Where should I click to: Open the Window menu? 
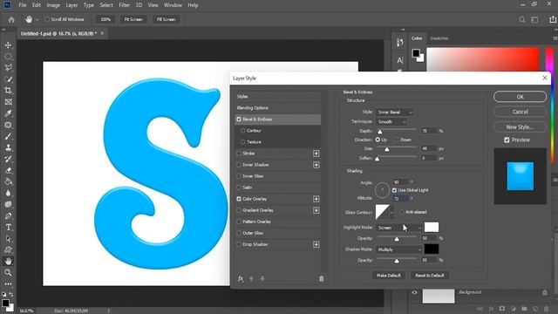(x=173, y=5)
